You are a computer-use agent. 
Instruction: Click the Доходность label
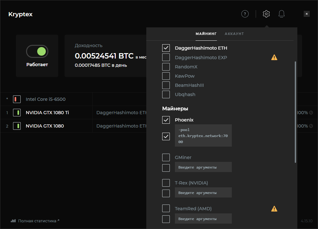[89, 45]
